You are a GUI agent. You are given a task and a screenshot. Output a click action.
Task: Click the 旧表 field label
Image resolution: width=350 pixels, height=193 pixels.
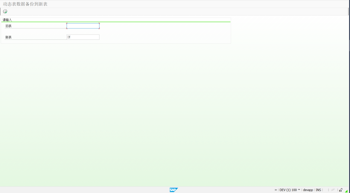click(x=9, y=26)
